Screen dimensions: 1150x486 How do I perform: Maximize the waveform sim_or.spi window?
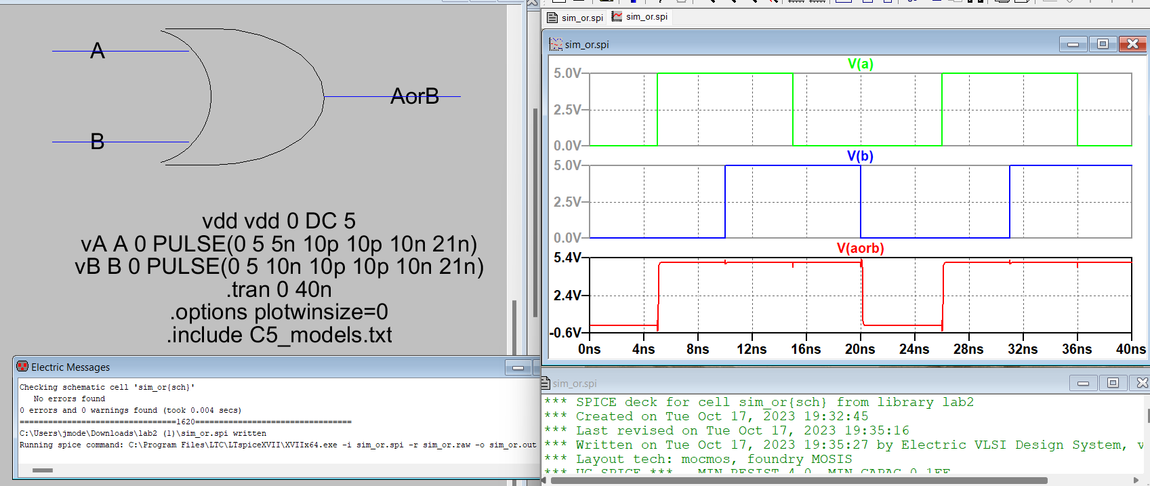click(x=1103, y=44)
